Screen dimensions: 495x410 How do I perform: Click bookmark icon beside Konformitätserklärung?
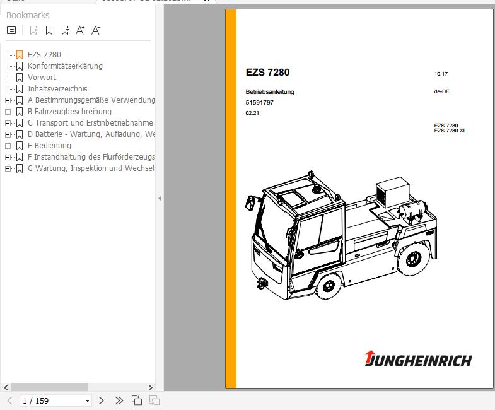tap(20, 66)
